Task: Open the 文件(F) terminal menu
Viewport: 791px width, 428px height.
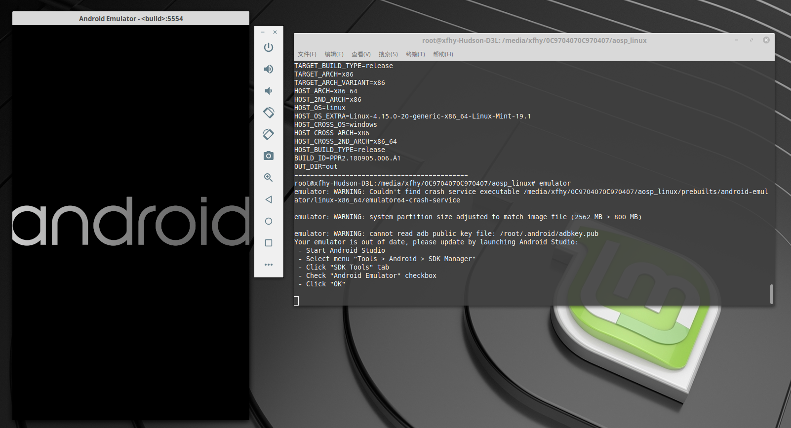Action: tap(307, 54)
